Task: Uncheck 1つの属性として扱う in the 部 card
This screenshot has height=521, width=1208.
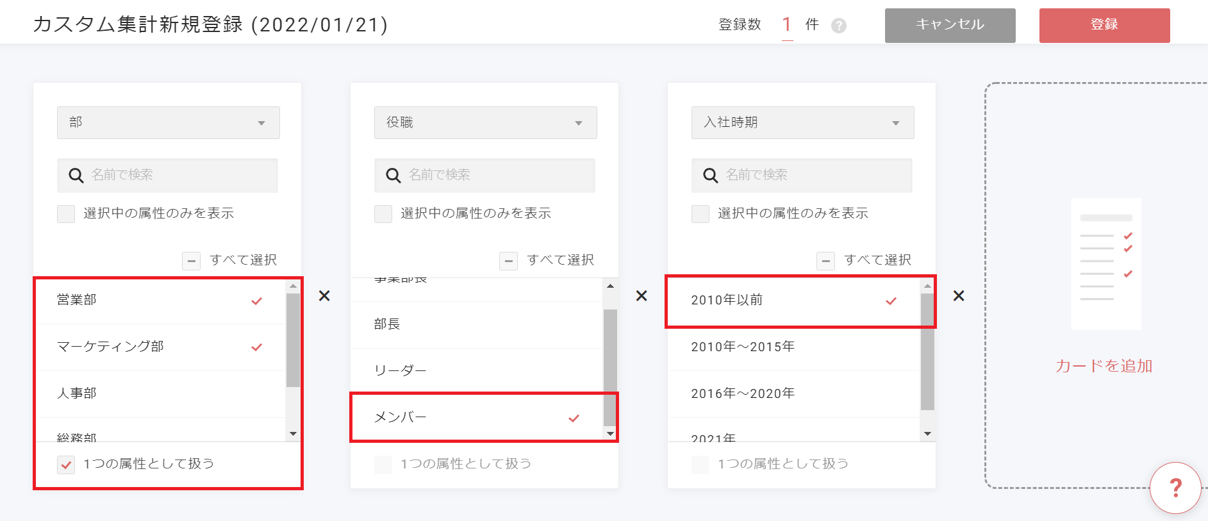Action: point(66,465)
